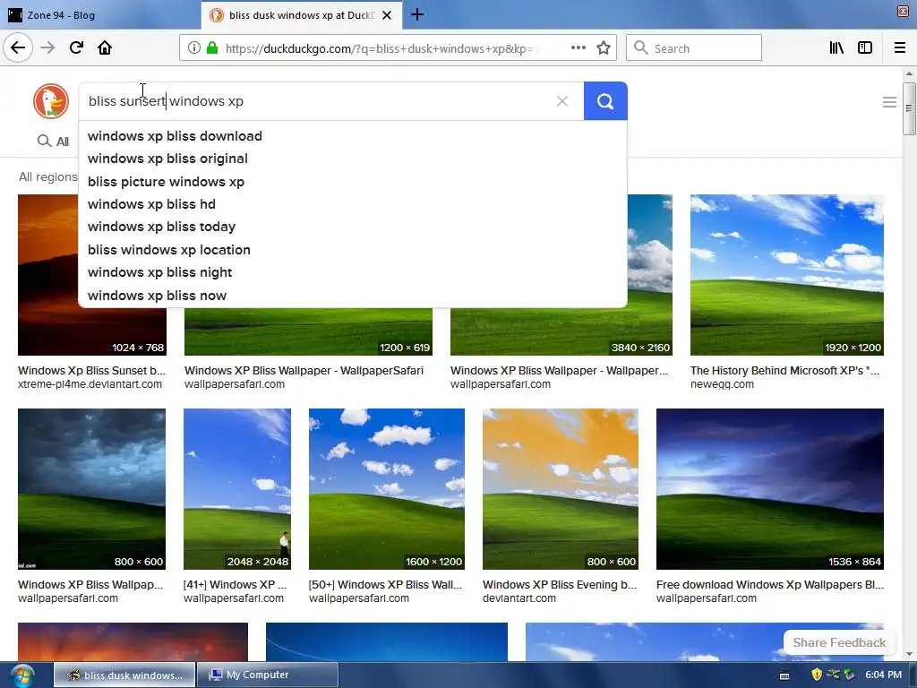Click The History Behind Microsoft XP's title
The height and width of the screenshot is (688, 917).
point(784,370)
